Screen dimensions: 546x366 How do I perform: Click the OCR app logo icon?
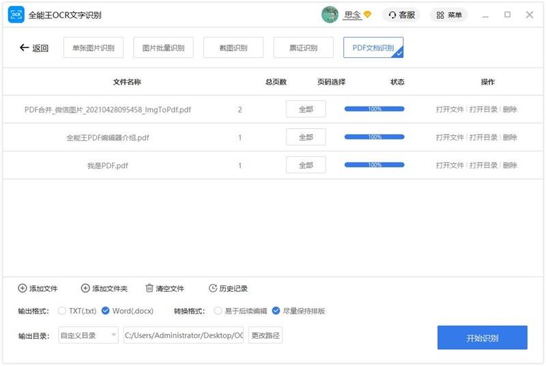(16, 14)
